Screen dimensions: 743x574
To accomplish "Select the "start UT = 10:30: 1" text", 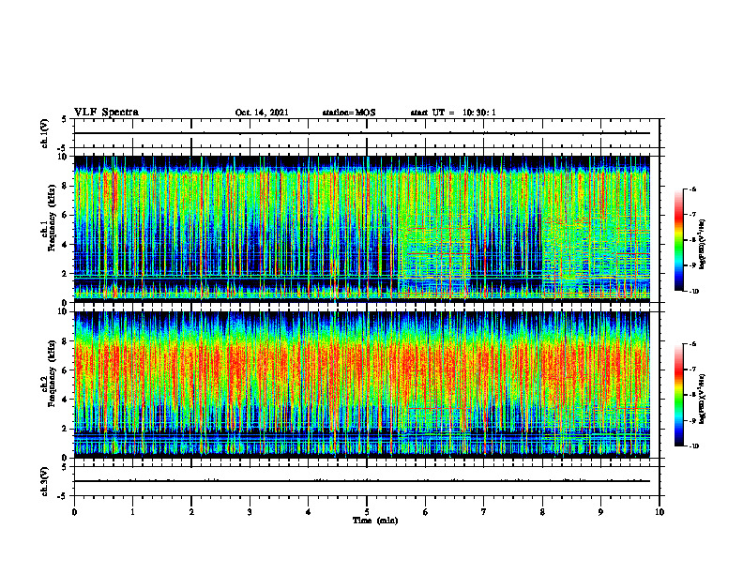I will pyautogui.click(x=453, y=113).
